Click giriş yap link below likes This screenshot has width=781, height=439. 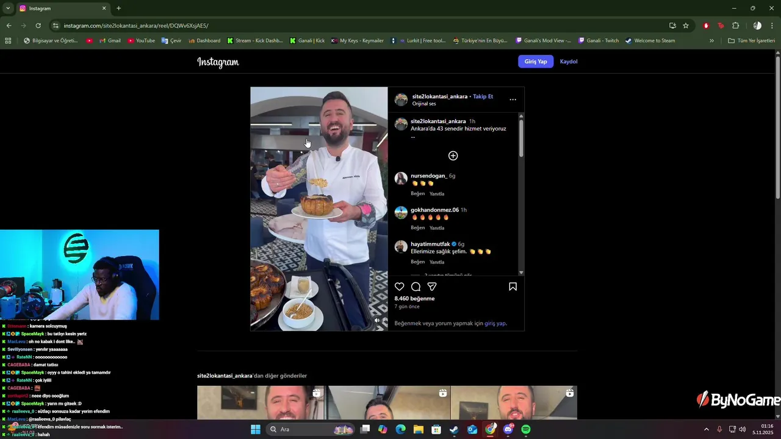pos(495,323)
